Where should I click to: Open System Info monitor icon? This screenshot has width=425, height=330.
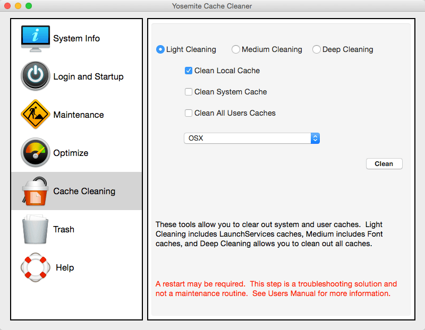coord(36,38)
